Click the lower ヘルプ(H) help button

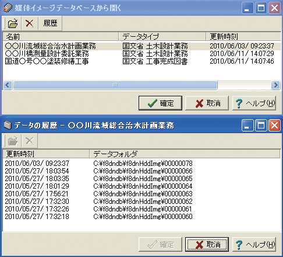(254, 244)
